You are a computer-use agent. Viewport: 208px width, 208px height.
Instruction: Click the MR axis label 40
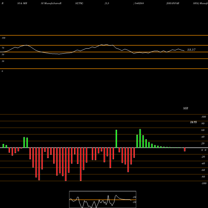[203, 137]
